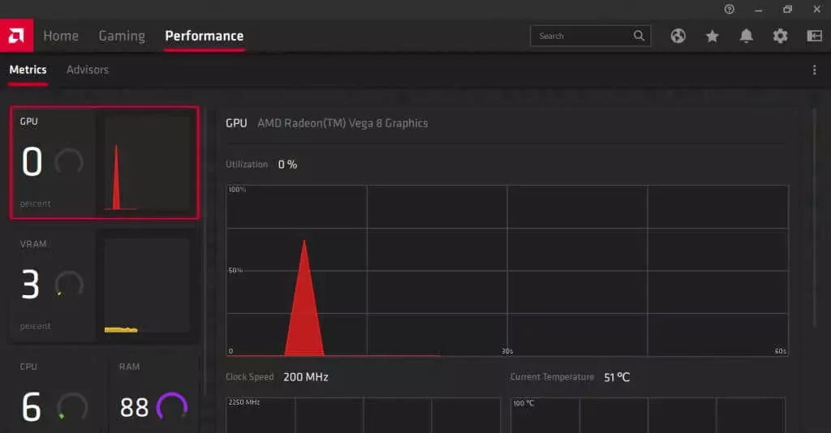This screenshot has height=433, width=831.
Task: Select the GPU metric card
Action: (x=105, y=162)
